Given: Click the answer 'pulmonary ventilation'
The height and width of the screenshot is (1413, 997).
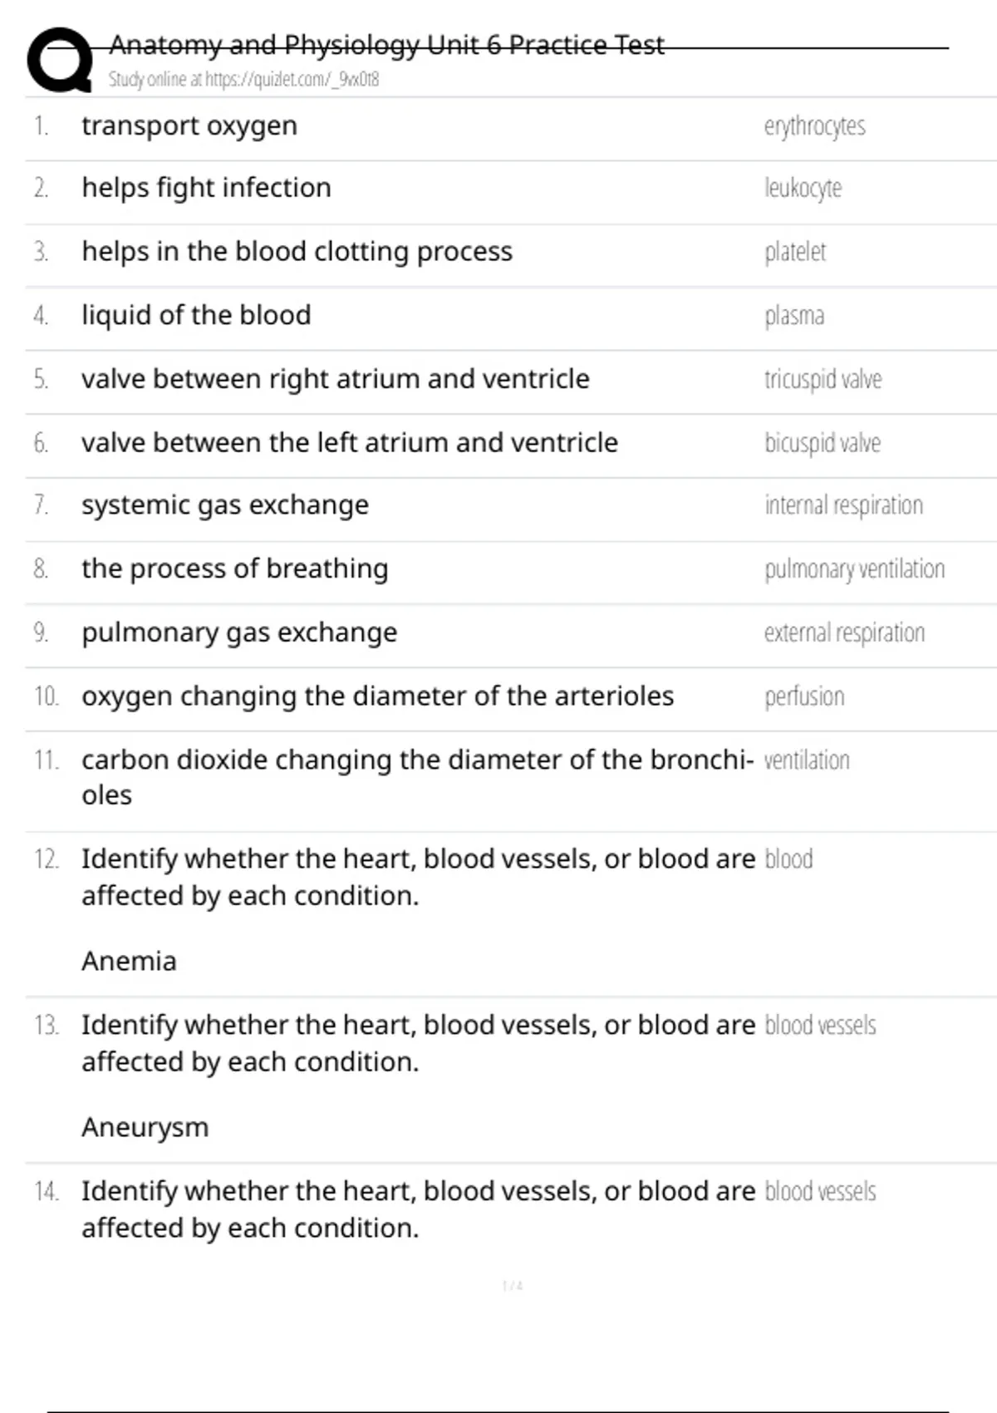Looking at the screenshot, I should (x=854, y=569).
